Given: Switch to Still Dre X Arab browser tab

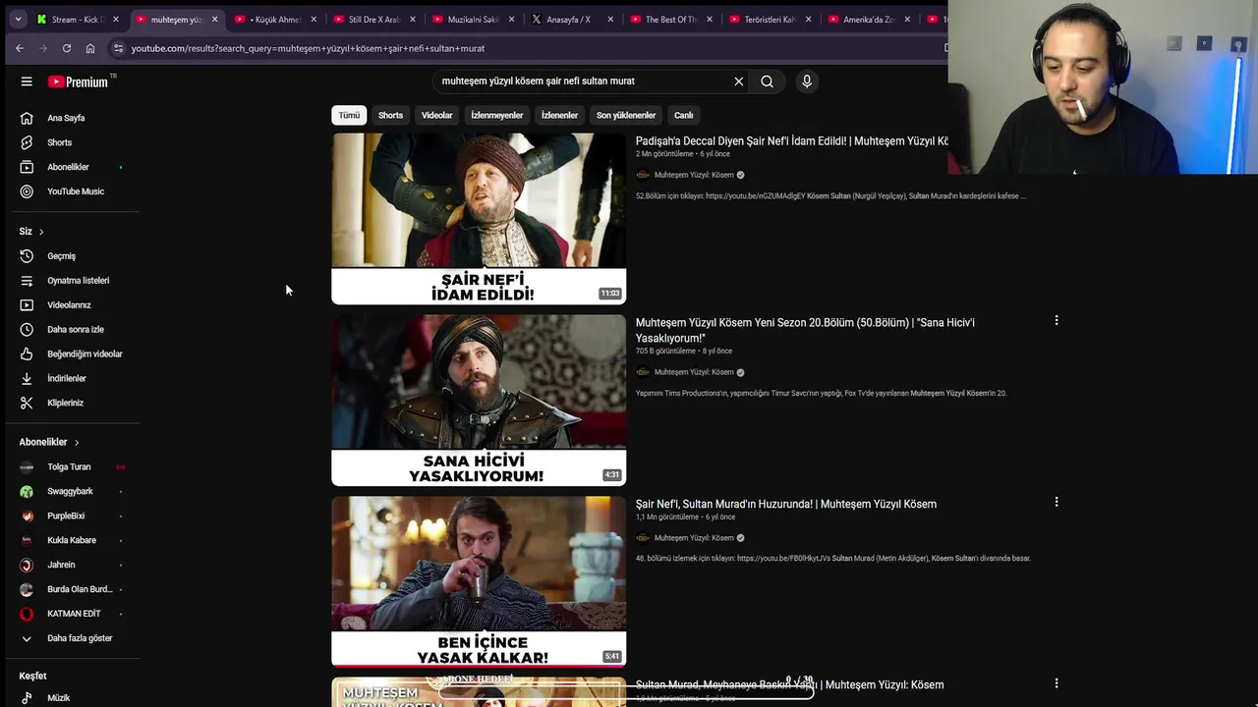Looking at the screenshot, I should [x=374, y=20].
